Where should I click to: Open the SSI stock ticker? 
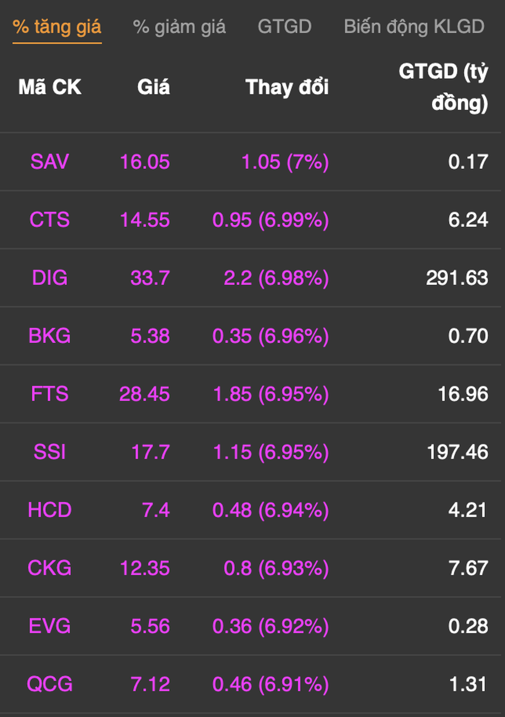point(50,452)
